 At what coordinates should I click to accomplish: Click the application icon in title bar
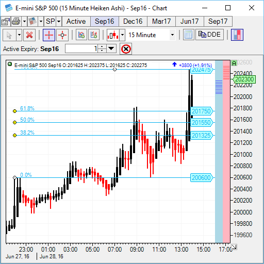pos(9,8)
